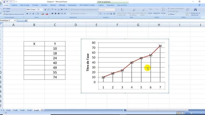Click Renvoyer à la ligne automatiquement
Screen dimensions: 205x115
pos(84,10)
